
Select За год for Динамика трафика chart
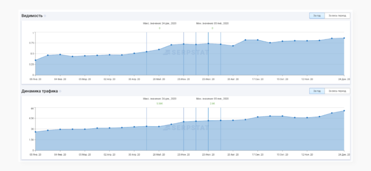coord(317,91)
